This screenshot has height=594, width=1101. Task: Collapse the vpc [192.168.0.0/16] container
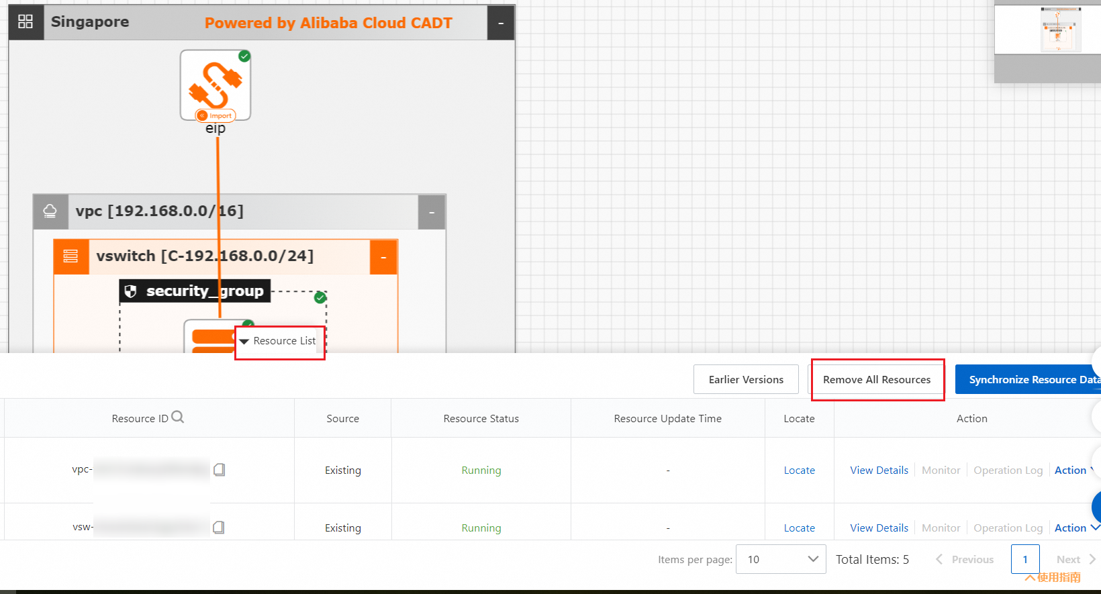(x=432, y=212)
